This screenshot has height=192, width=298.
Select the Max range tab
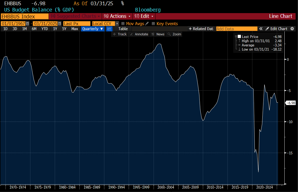point(75,29)
